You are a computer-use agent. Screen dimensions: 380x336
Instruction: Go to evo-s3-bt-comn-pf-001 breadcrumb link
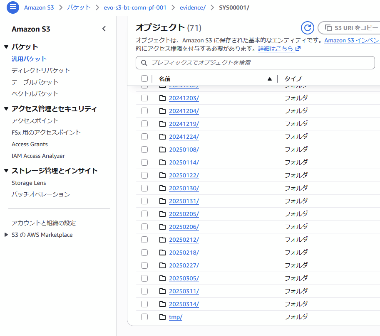pos(135,7)
